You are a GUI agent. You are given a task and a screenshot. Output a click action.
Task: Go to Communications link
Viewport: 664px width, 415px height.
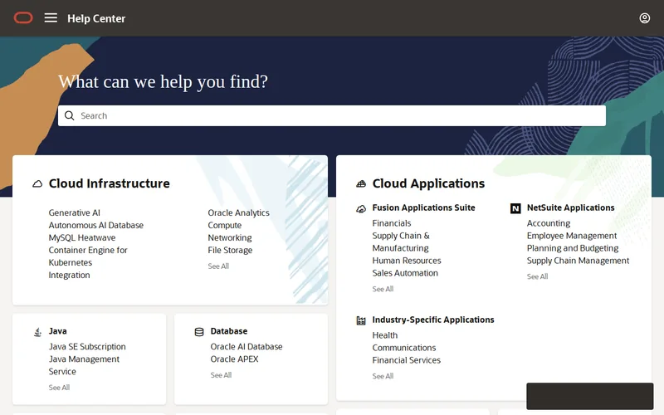404,348
